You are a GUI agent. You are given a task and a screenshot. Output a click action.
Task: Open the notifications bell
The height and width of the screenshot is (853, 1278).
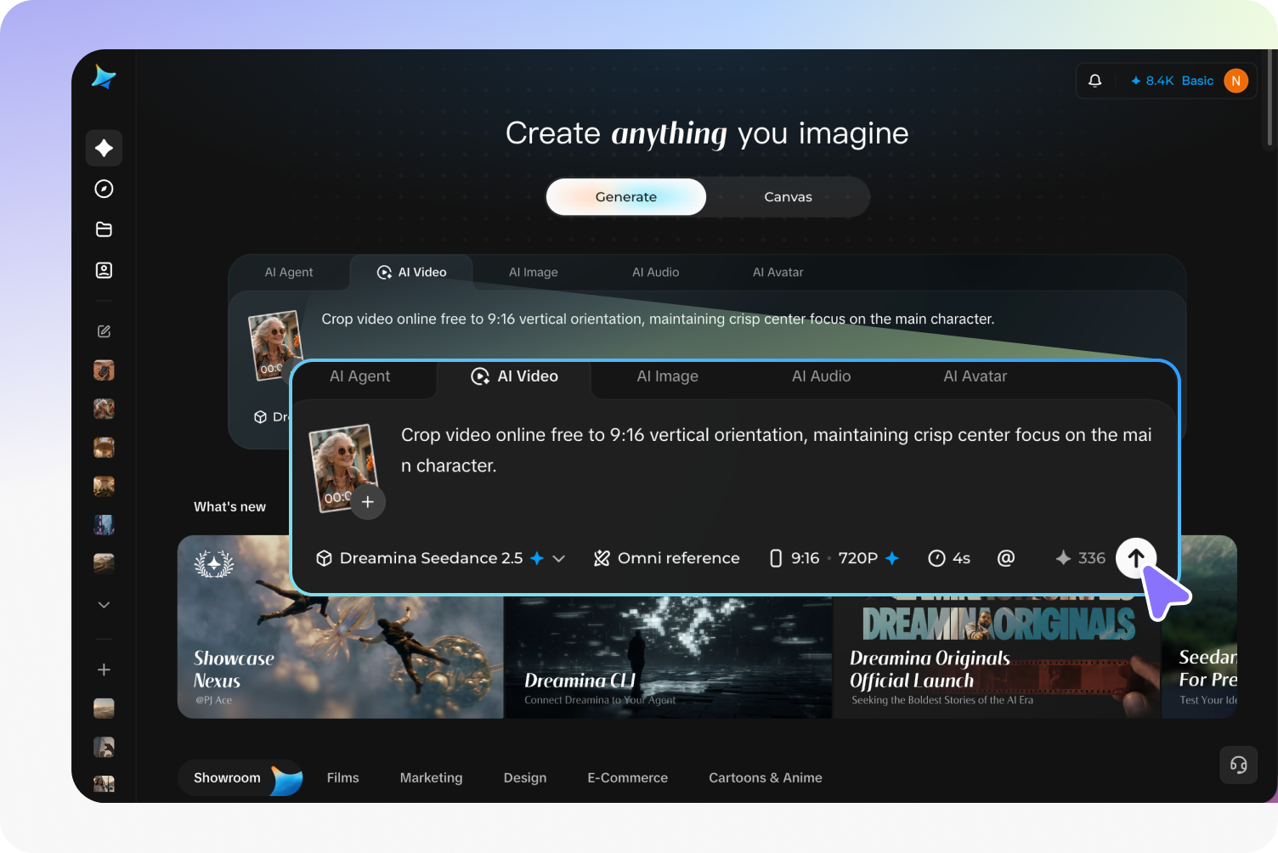[x=1095, y=81]
